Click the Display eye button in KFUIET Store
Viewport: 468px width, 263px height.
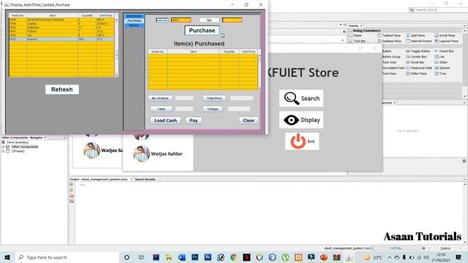[x=301, y=120]
